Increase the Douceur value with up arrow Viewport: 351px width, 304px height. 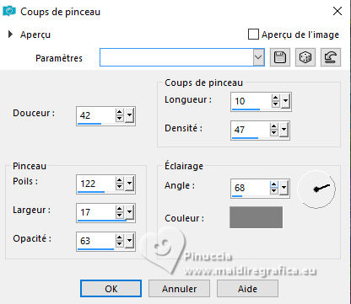coord(120,112)
